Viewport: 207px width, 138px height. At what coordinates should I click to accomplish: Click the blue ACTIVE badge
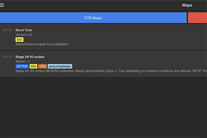point(22,66)
